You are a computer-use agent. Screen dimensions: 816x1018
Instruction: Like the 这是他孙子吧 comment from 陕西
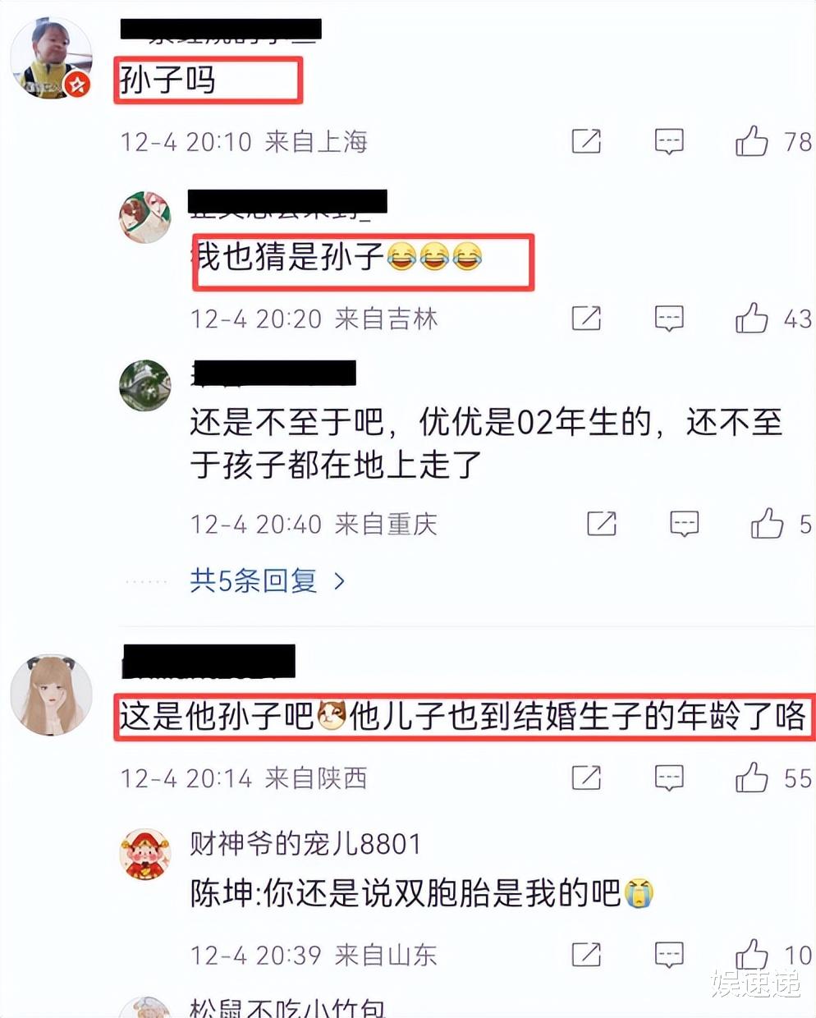coord(751,777)
